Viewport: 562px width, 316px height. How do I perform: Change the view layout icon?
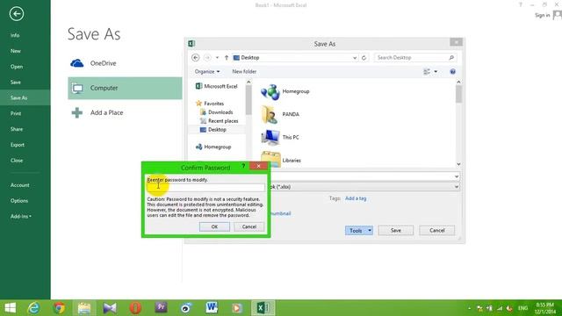(427, 72)
